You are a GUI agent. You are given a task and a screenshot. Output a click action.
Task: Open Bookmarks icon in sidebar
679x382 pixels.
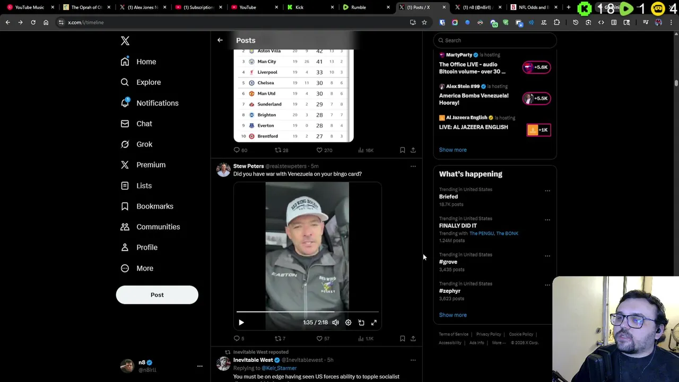pyautogui.click(x=125, y=206)
